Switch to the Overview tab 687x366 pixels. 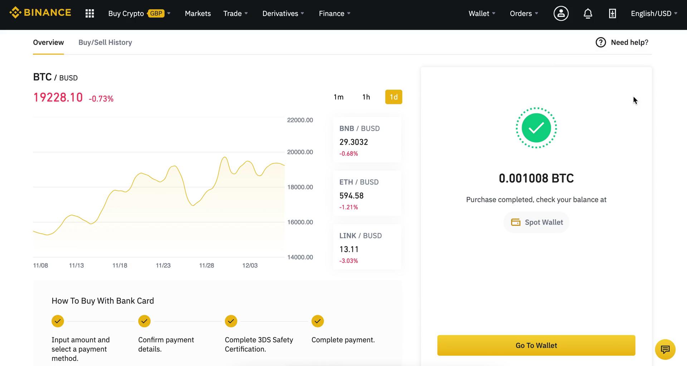48,42
